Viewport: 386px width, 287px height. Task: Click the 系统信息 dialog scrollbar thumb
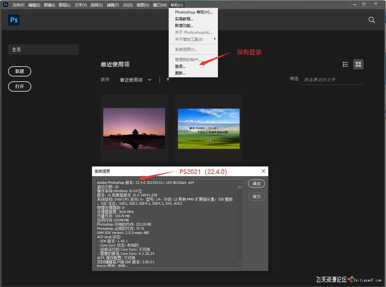click(240, 187)
